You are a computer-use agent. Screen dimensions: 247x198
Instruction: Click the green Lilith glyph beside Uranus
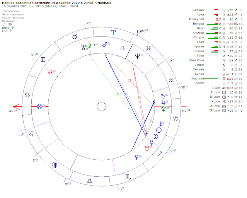tap(90, 46)
